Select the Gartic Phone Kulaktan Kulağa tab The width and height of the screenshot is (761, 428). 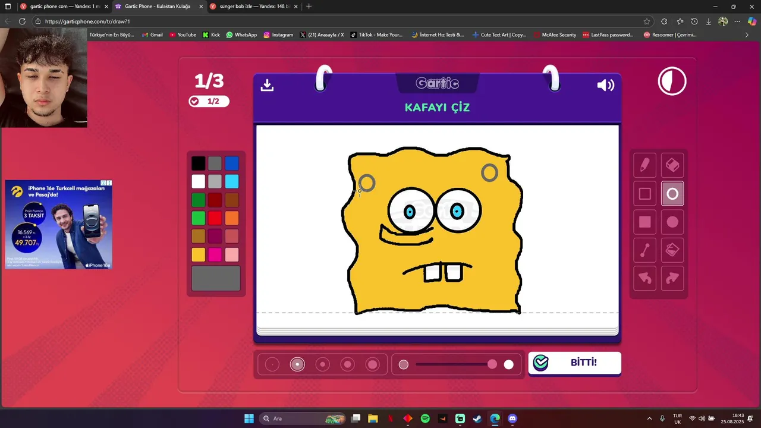coord(158,7)
